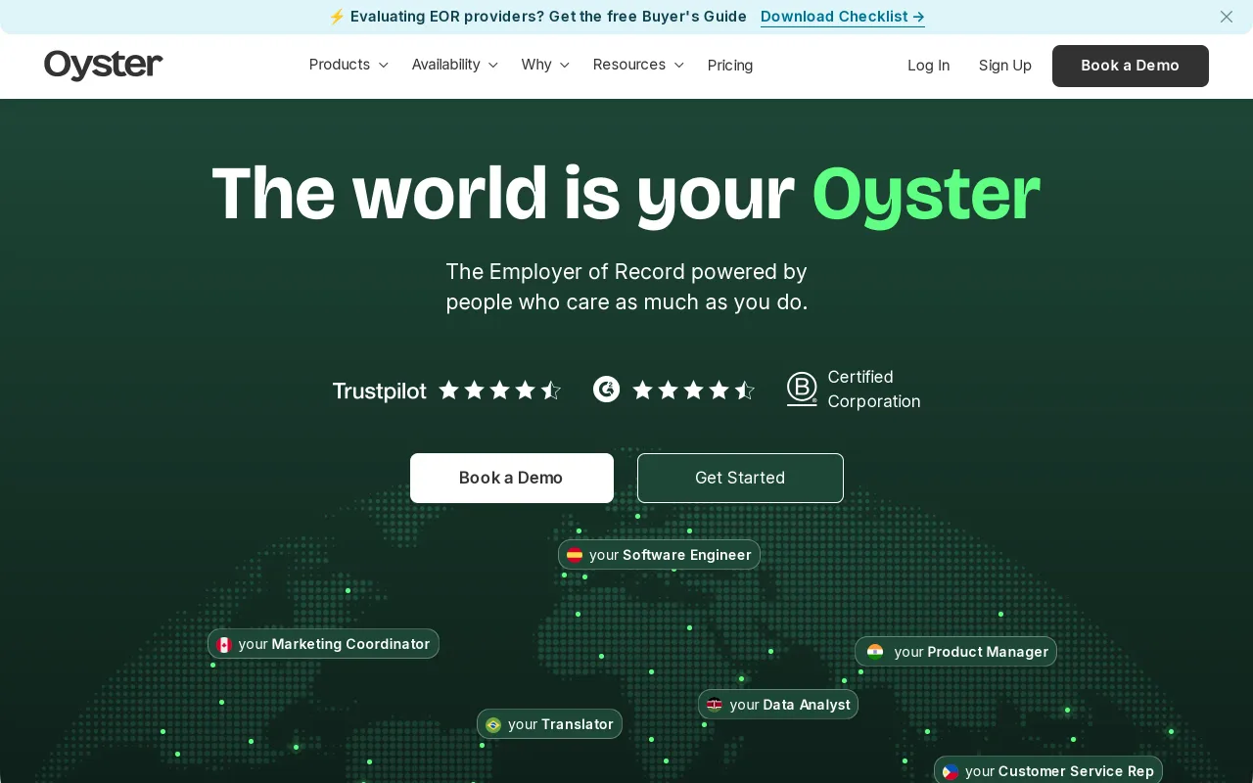
Task: Click the Spain flag icon
Action: (x=575, y=555)
